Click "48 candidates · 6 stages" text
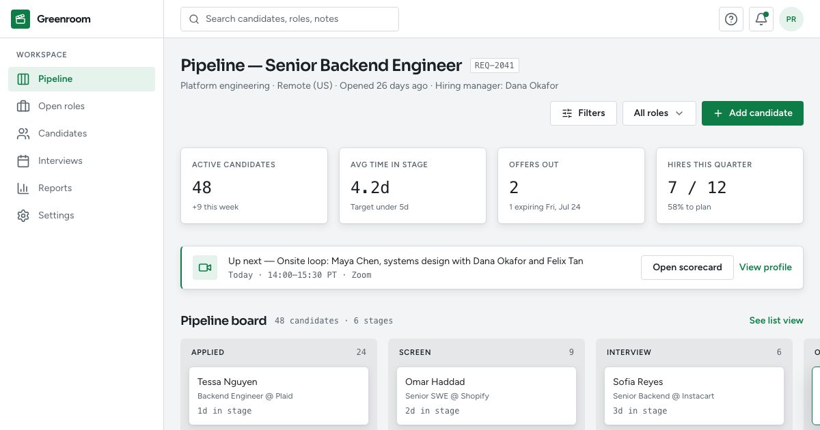The width and height of the screenshot is (820, 430). coord(333,321)
